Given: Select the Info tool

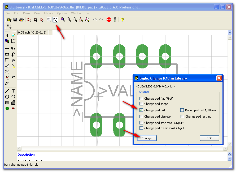Looking at the screenshot, I should click(x=7, y=35).
